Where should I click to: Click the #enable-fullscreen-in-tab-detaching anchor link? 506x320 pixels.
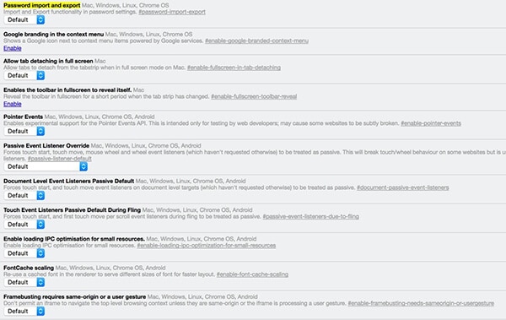(x=234, y=68)
